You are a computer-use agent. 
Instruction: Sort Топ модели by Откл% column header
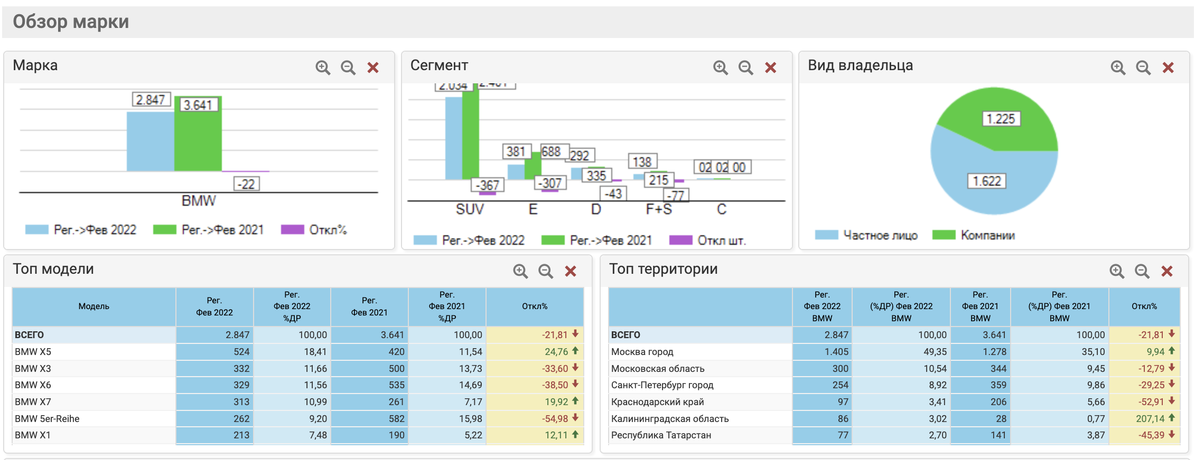coord(535,306)
